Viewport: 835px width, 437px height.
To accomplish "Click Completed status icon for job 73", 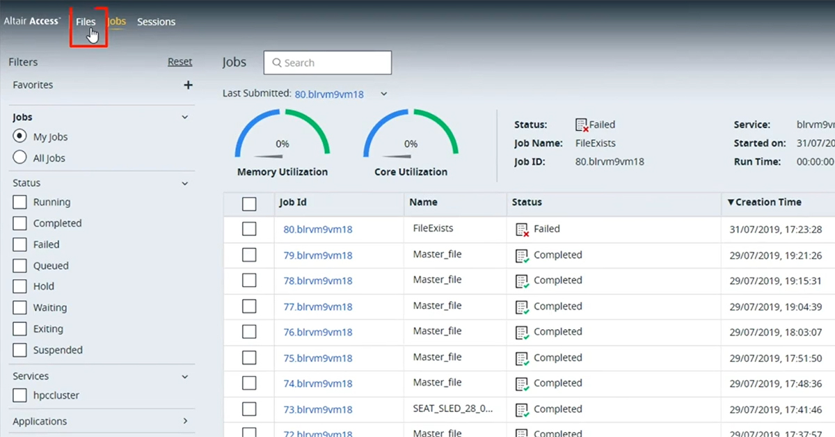I will tap(522, 410).
